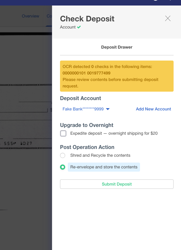The width and height of the screenshot is (181, 250).
Task: Click the Shred and Recycle label text
Action: coord(100,155)
